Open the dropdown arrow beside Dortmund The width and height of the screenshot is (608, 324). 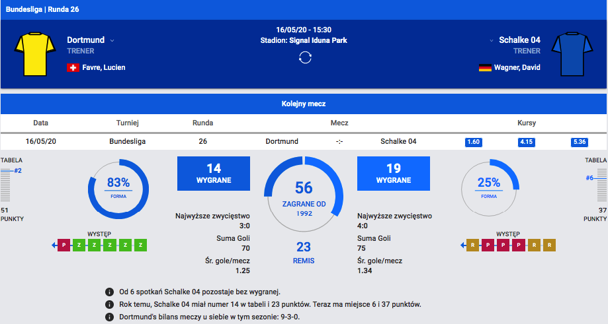pos(112,41)
